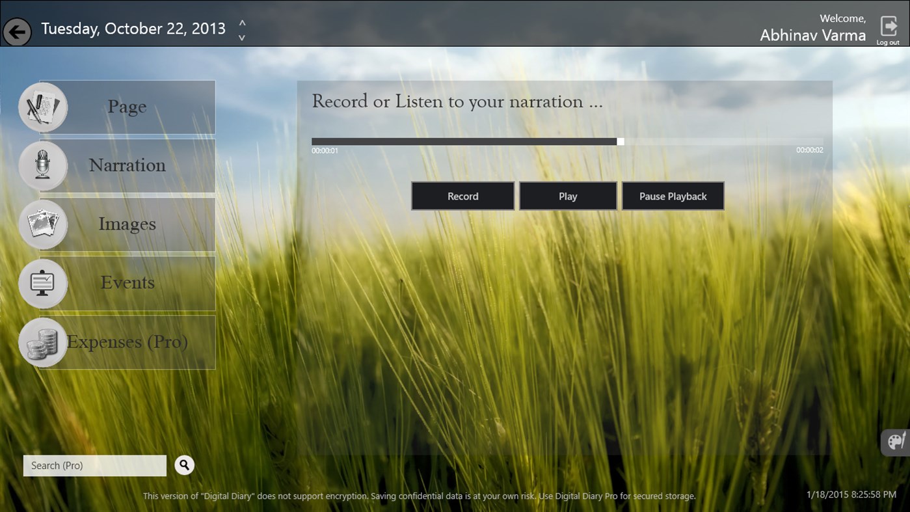Click the down chevron below the date
Viewport: 910px width, 512px height.
pyautogui.click(x=241, y=36)
